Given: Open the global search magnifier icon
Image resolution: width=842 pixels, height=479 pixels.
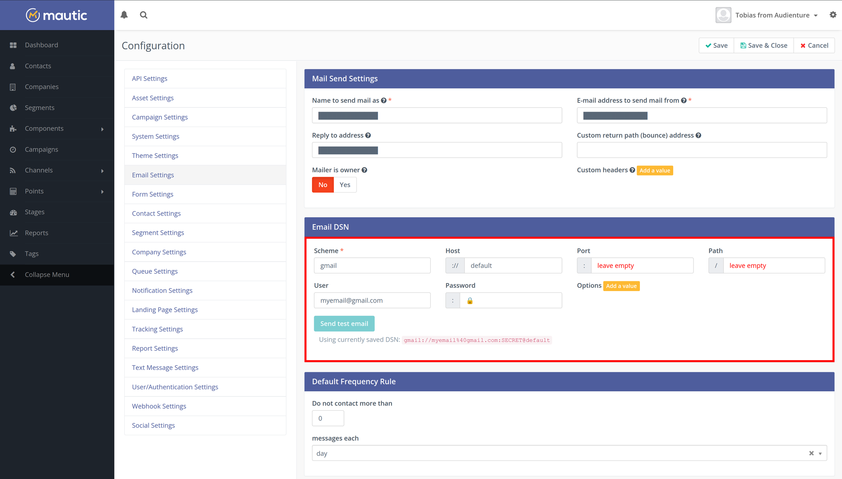Looking at the screenshot, I should 144,15.
